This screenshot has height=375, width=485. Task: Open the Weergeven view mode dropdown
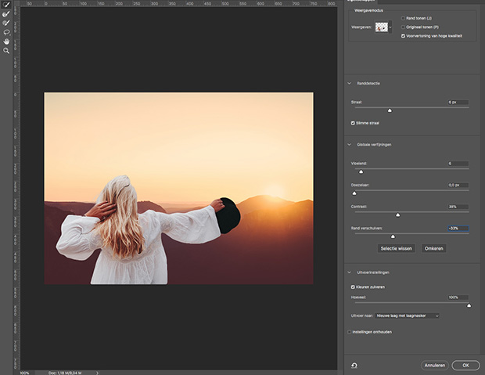tap(383, 27)
